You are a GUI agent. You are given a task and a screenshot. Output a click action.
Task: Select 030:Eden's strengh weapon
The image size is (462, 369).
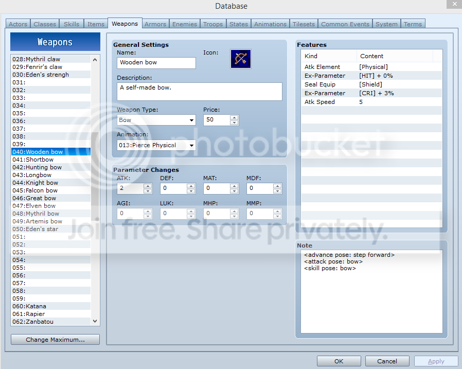pos(51,75)
